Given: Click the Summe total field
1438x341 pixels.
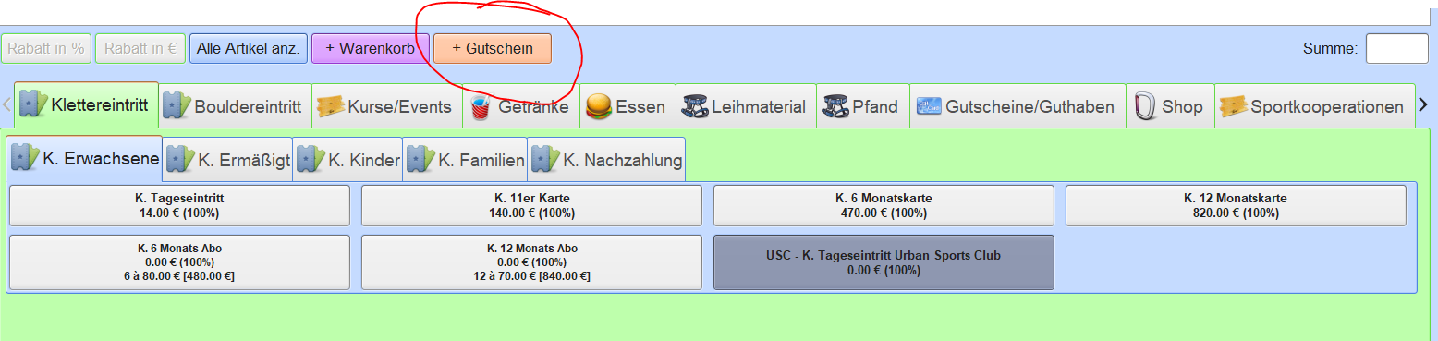Looking at the screenshot, I should (x=1397, y=48).
